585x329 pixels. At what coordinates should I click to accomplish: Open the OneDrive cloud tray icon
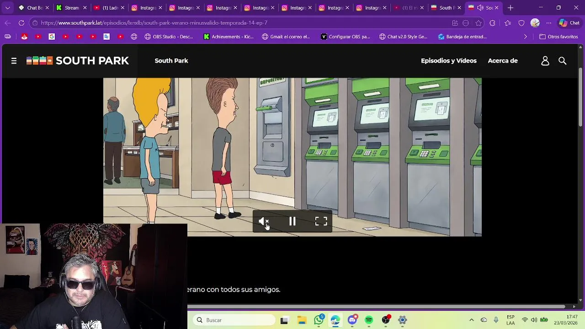click(484, 320)
